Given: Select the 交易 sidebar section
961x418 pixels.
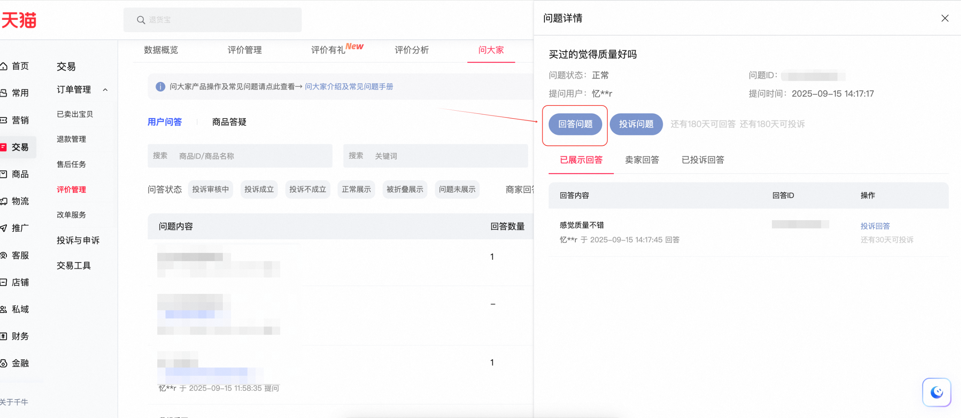Looking at the screenshot, I should tap(18, 147).
